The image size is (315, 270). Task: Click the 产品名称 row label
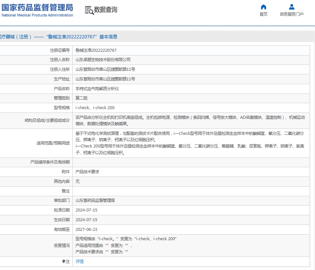(x=62, y=89)
